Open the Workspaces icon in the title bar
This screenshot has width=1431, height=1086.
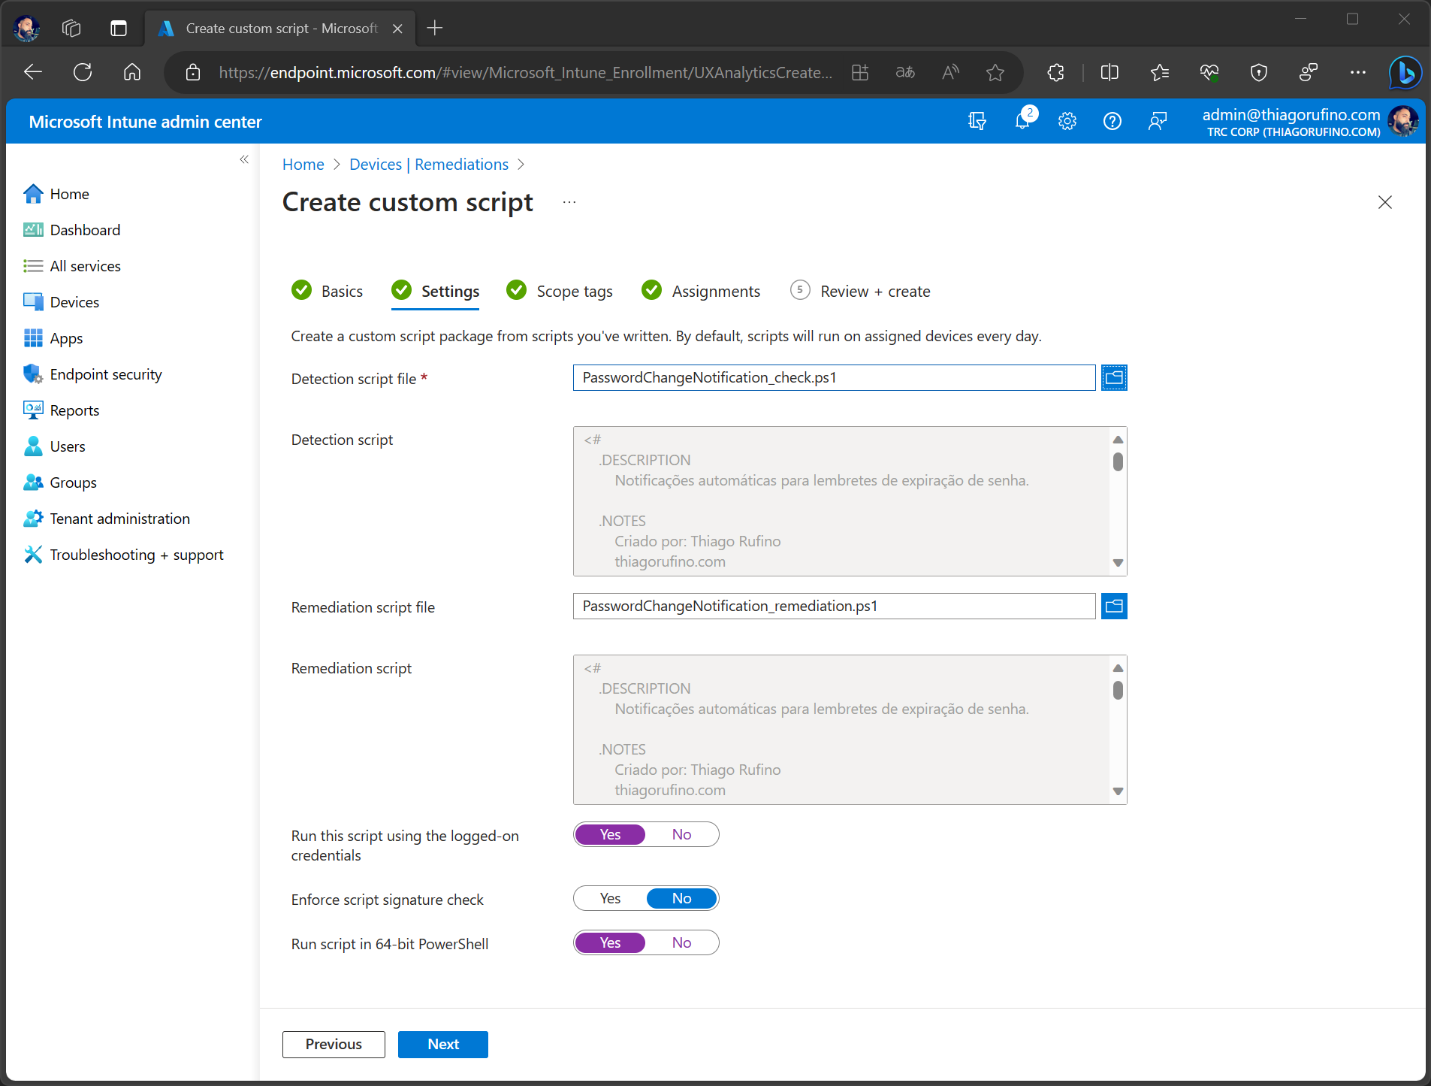71,29
